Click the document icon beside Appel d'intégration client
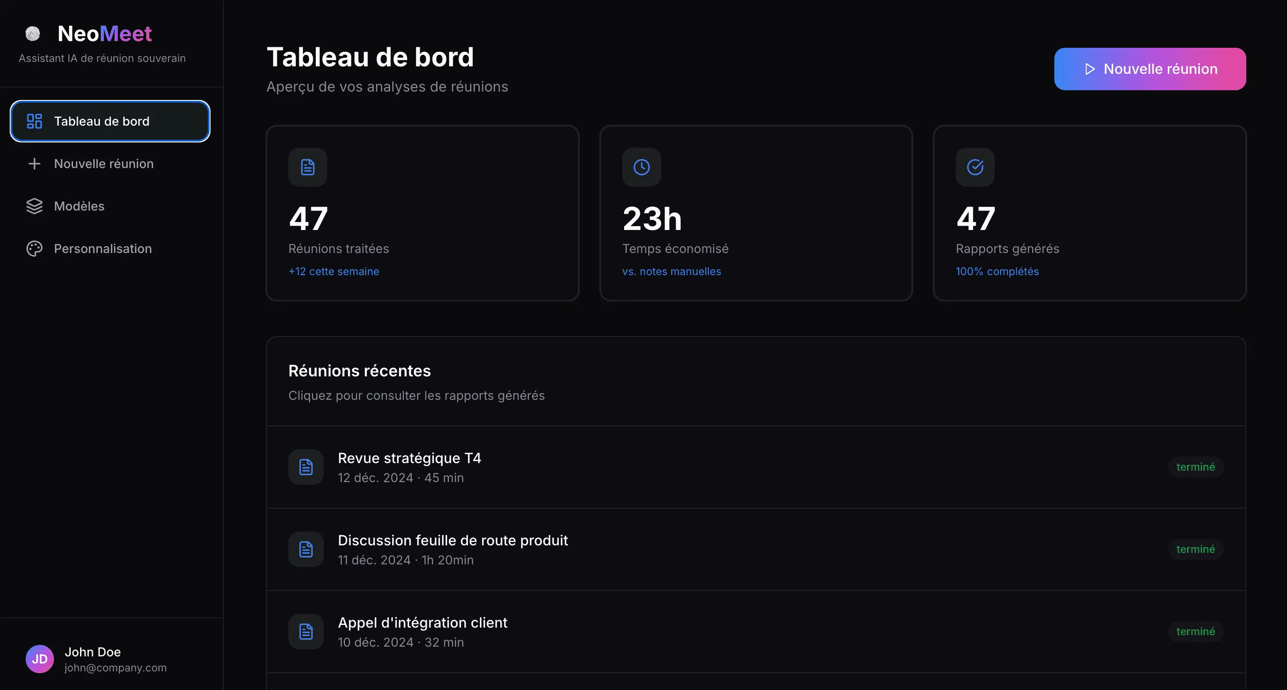Viewport: 1287px width, 690px height. coord(305,632)
